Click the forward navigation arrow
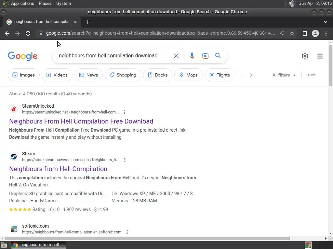The height and width of the screenshot is (249, 333). tap(18, 33)
